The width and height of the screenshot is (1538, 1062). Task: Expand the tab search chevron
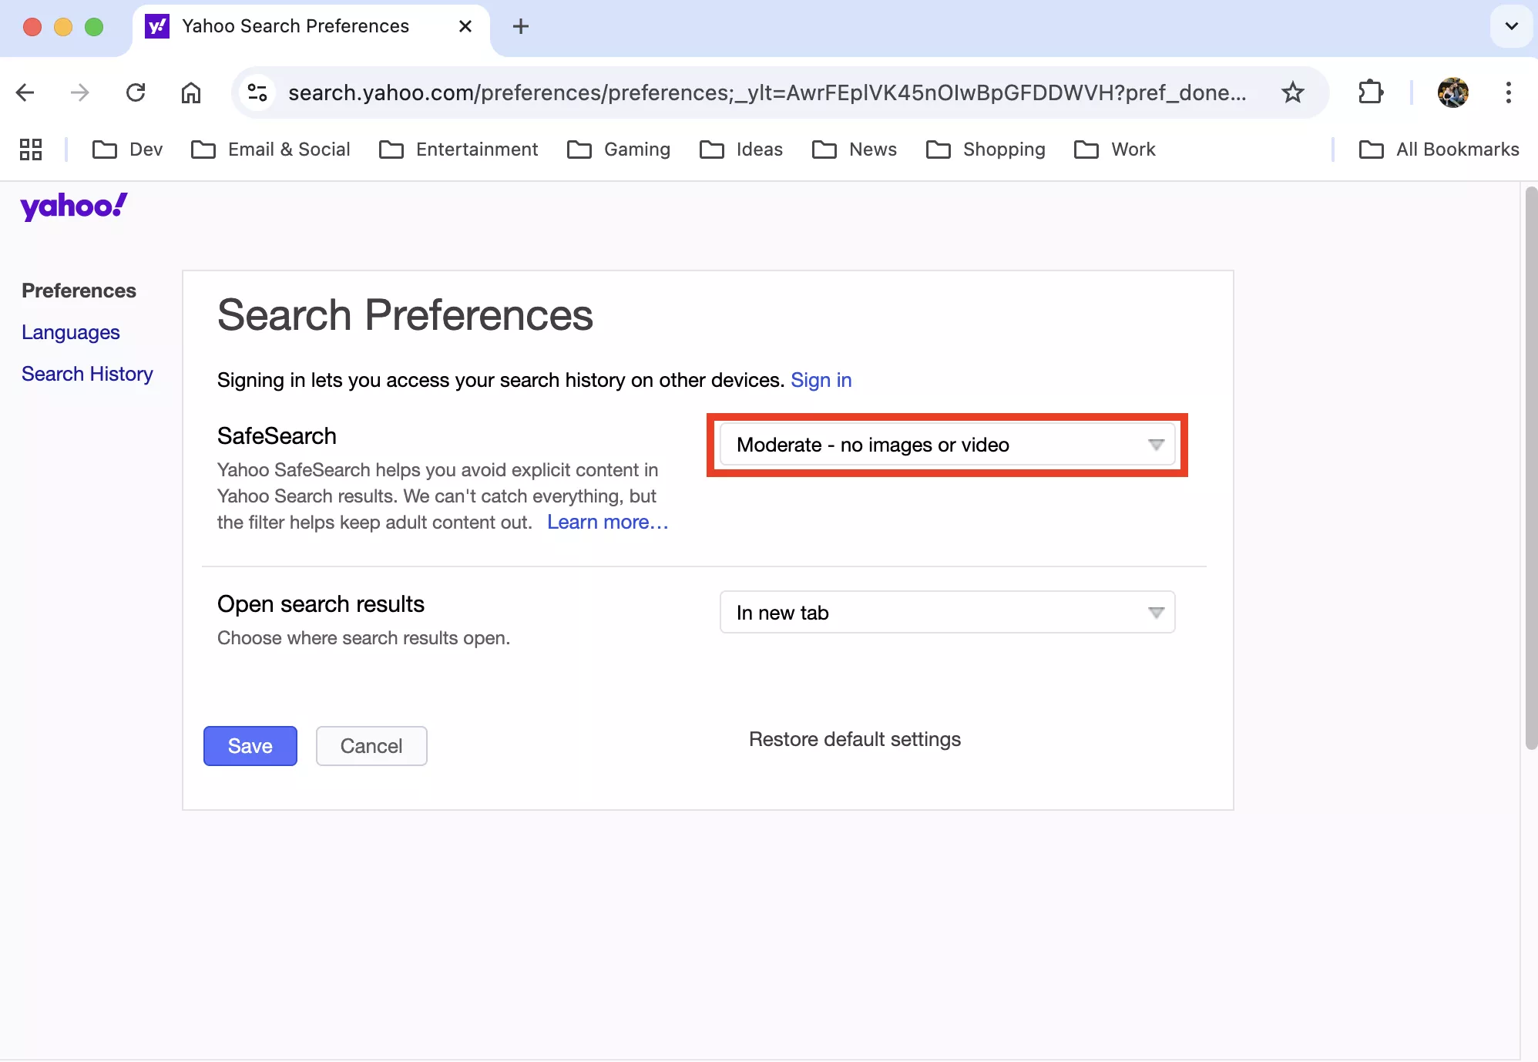pyautogui.click(x=1511, y=26)
